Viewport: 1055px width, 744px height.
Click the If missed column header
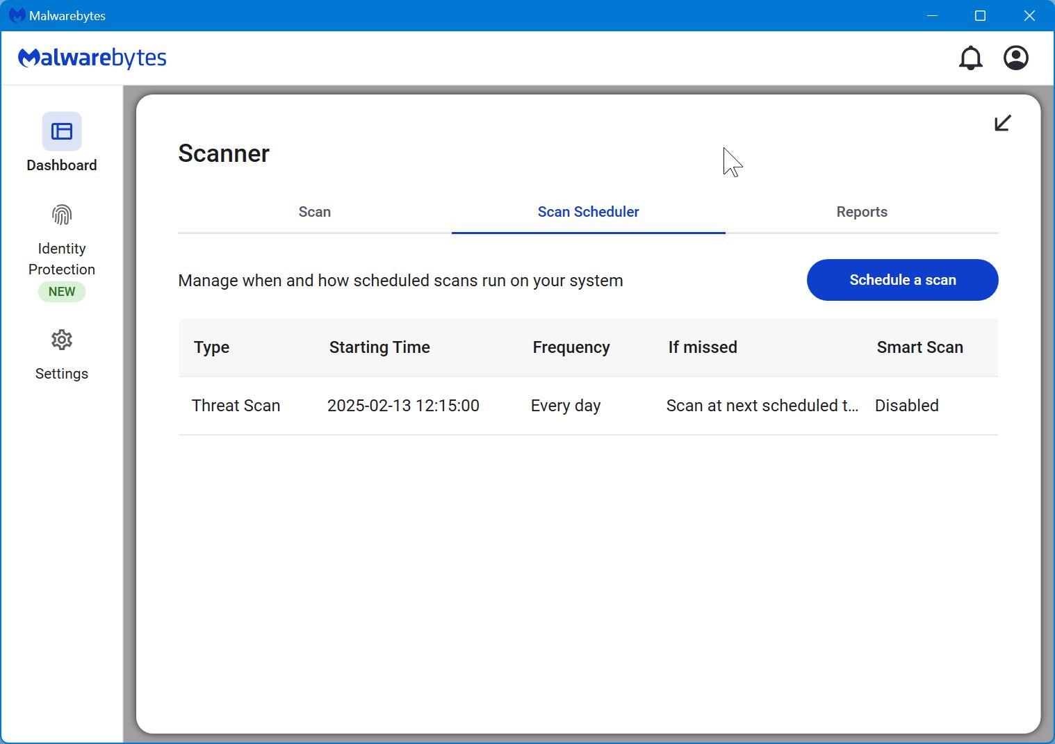[703, 347]
